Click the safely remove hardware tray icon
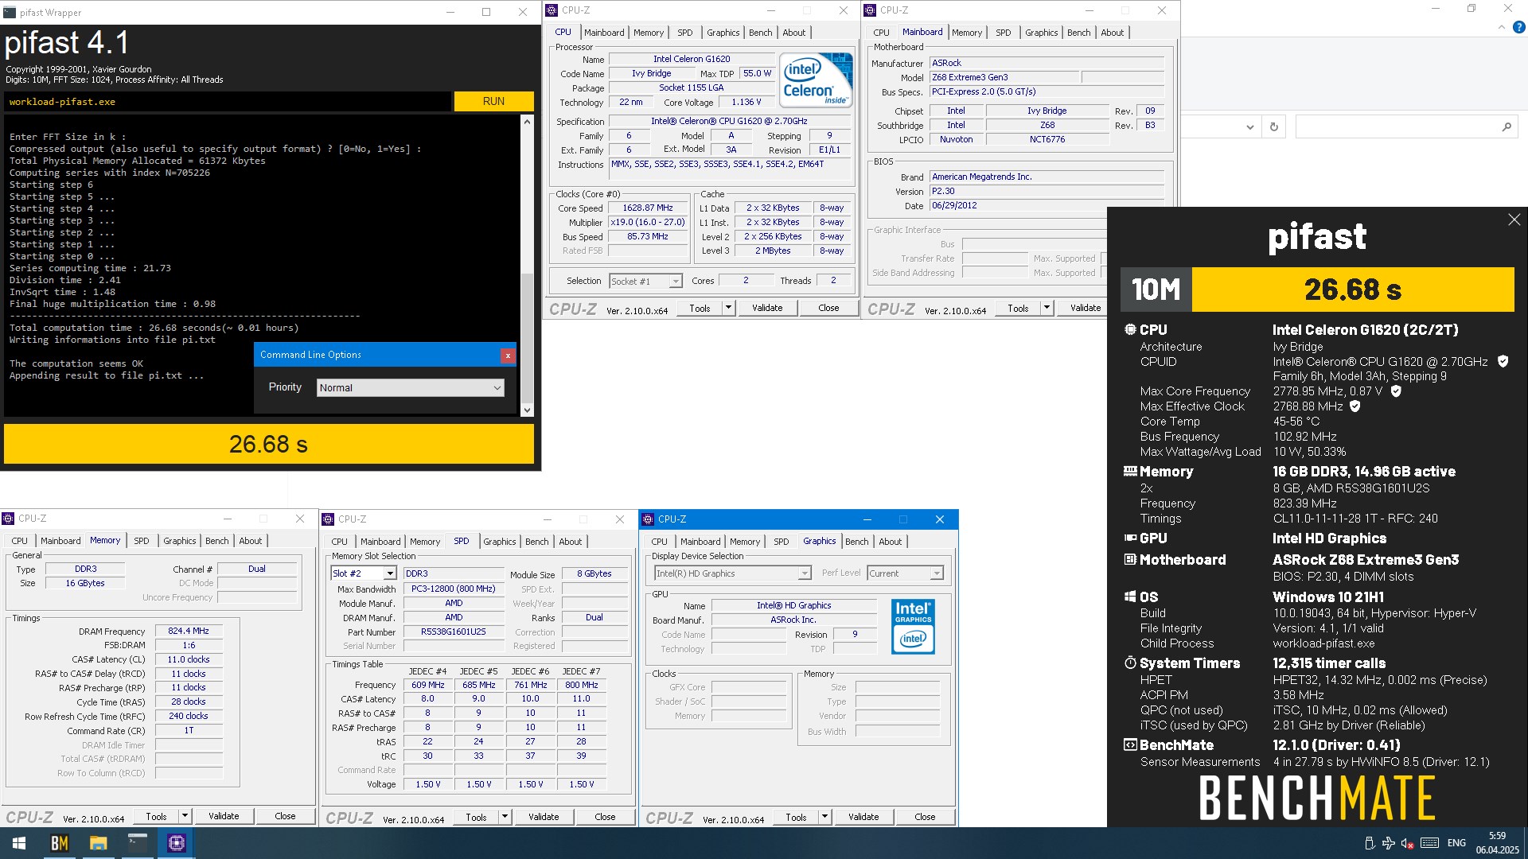The height and width of the screenshot is (859, 1528). (1369, 843)
